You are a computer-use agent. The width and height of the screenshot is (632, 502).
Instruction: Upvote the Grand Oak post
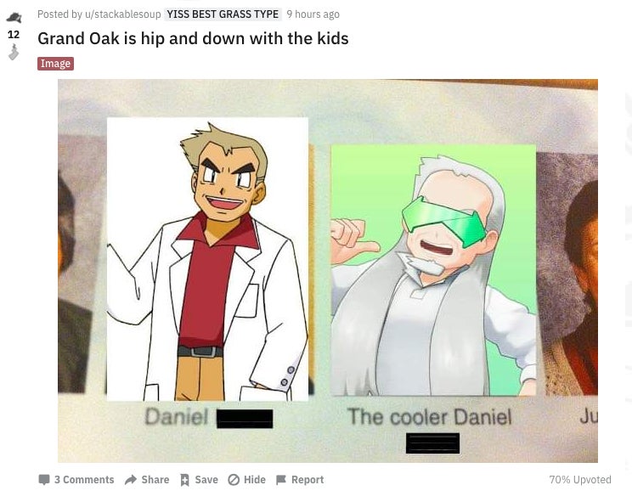click(14, 17)
